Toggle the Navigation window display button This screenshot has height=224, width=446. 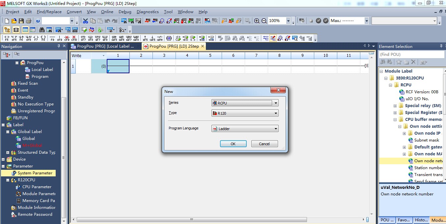[x=7, y=30]
